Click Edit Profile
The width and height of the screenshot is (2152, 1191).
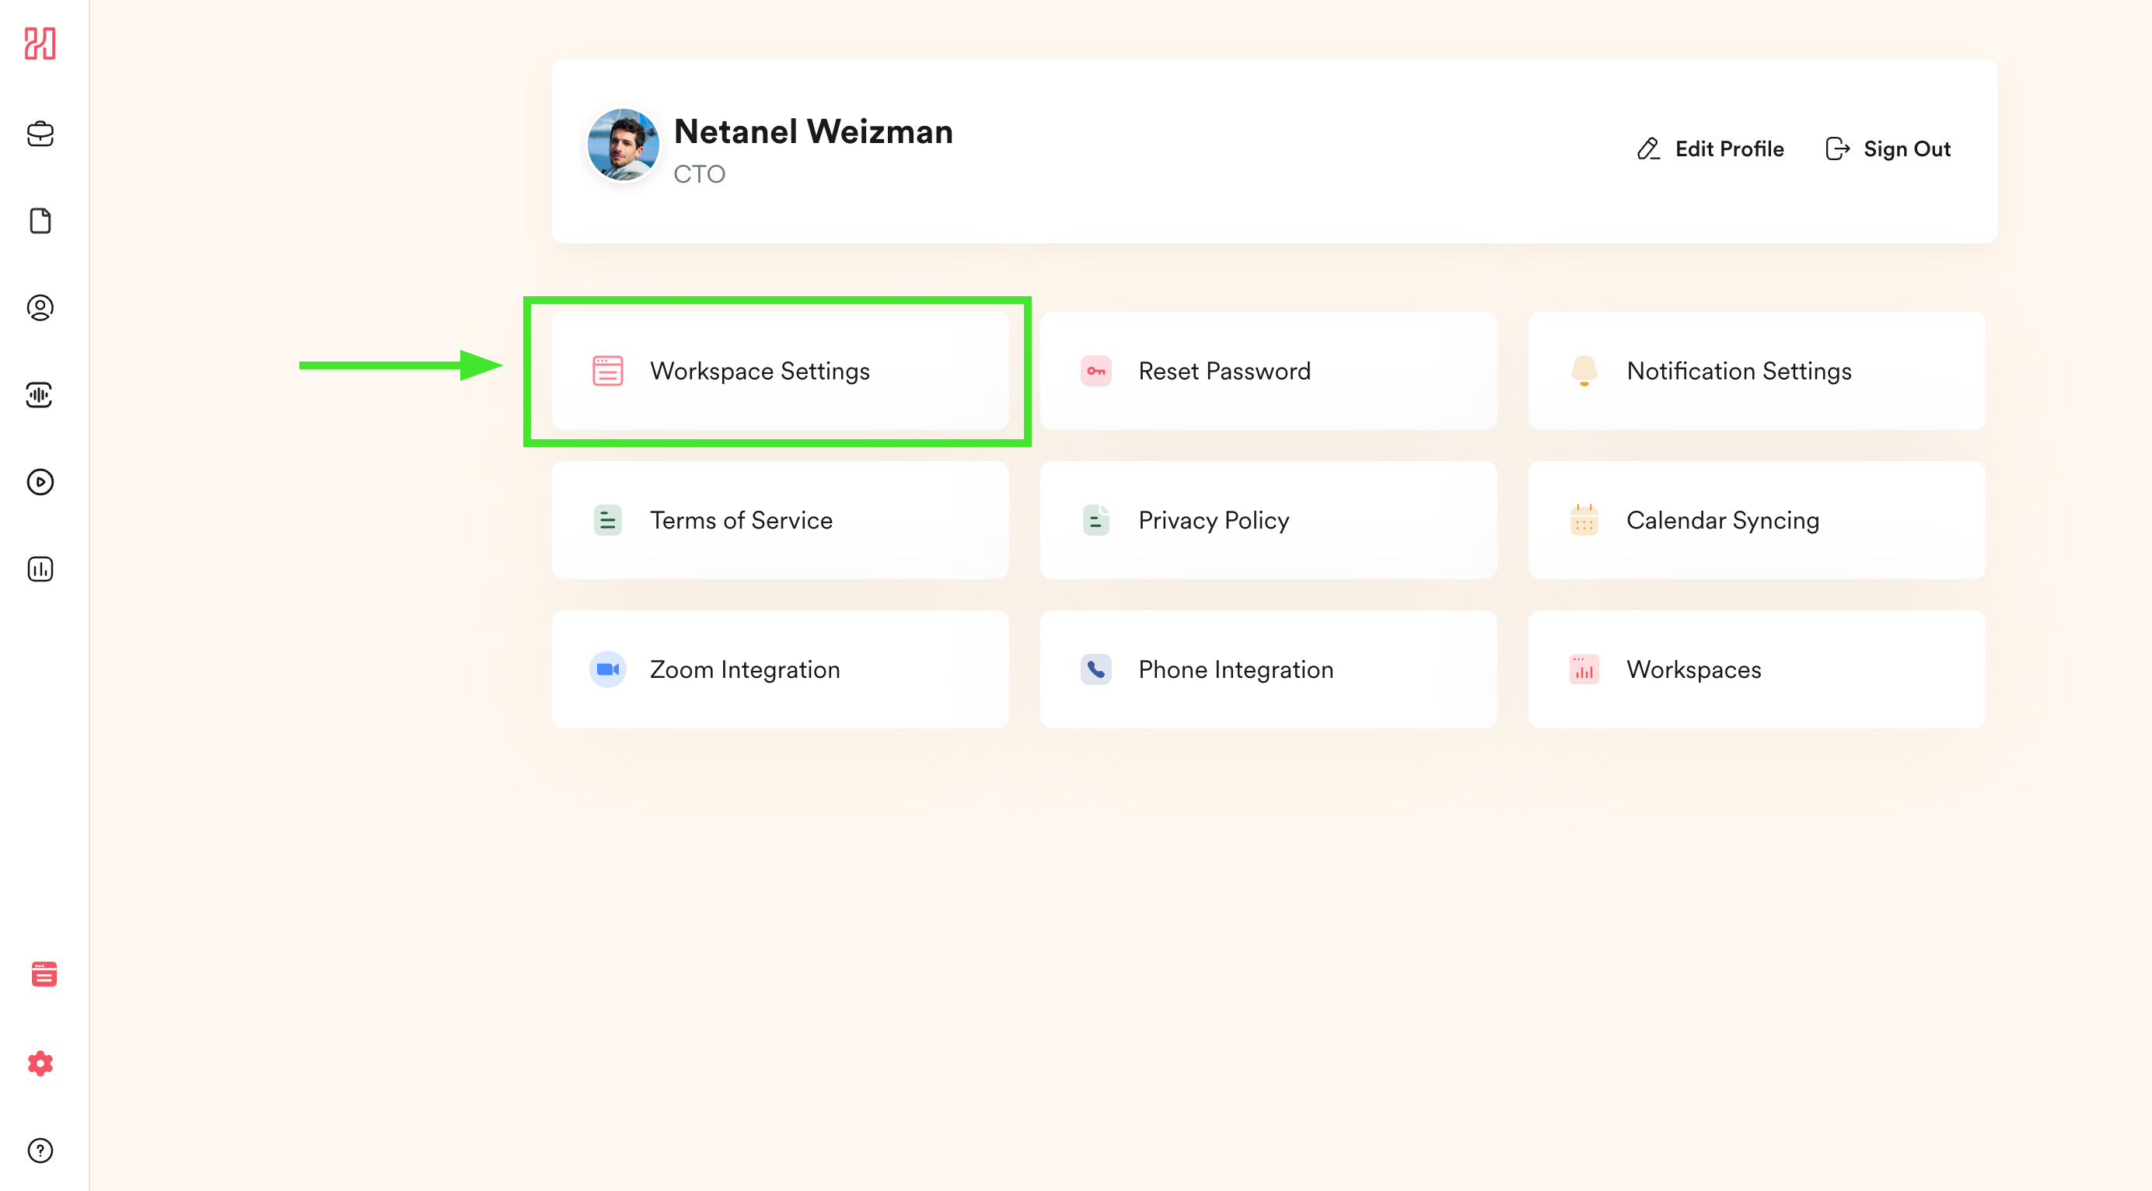(1710, 148)
